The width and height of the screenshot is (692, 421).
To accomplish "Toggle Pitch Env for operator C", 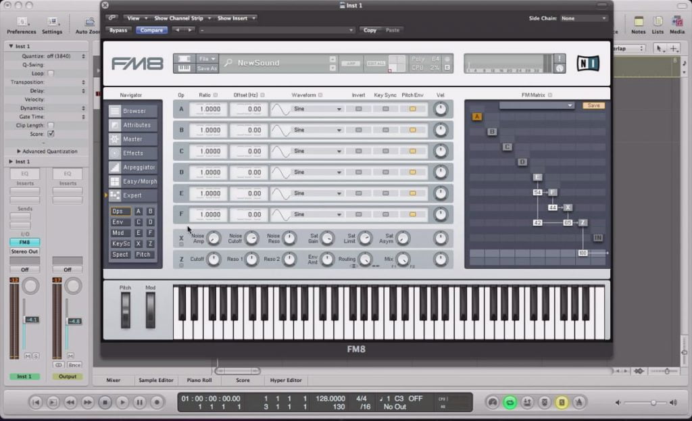I will tap(413, 151).
